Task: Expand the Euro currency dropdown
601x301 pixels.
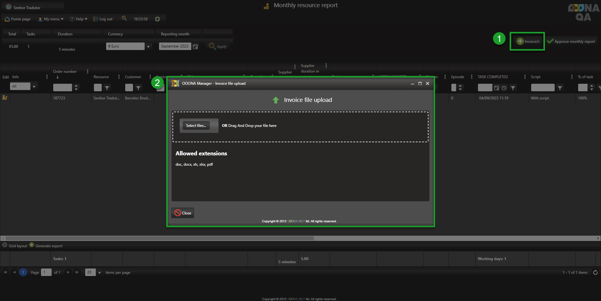Action: (148, 47)
